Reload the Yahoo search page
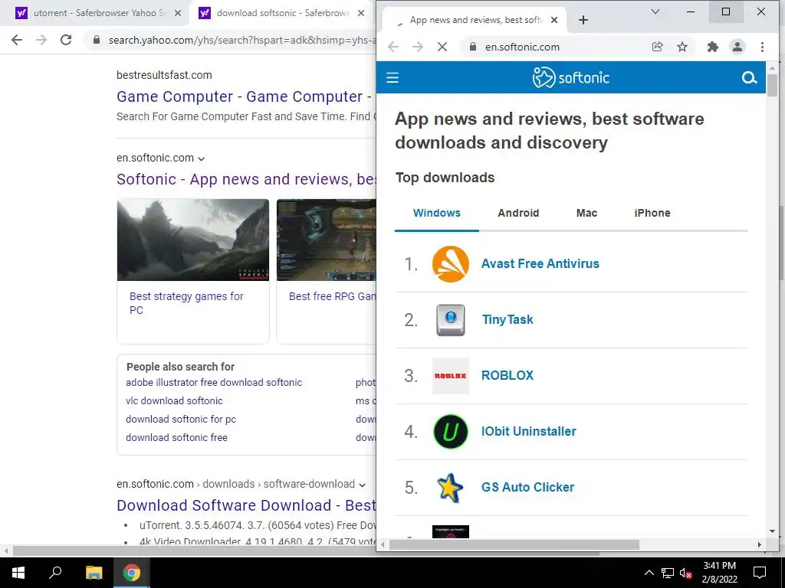Image resolution: width=785 pixels, height=588 pixels. [66, 40]
